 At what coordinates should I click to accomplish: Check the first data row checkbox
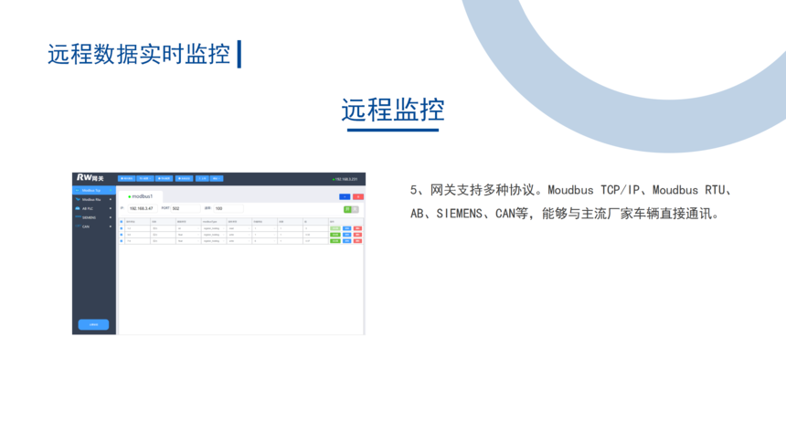122,227
